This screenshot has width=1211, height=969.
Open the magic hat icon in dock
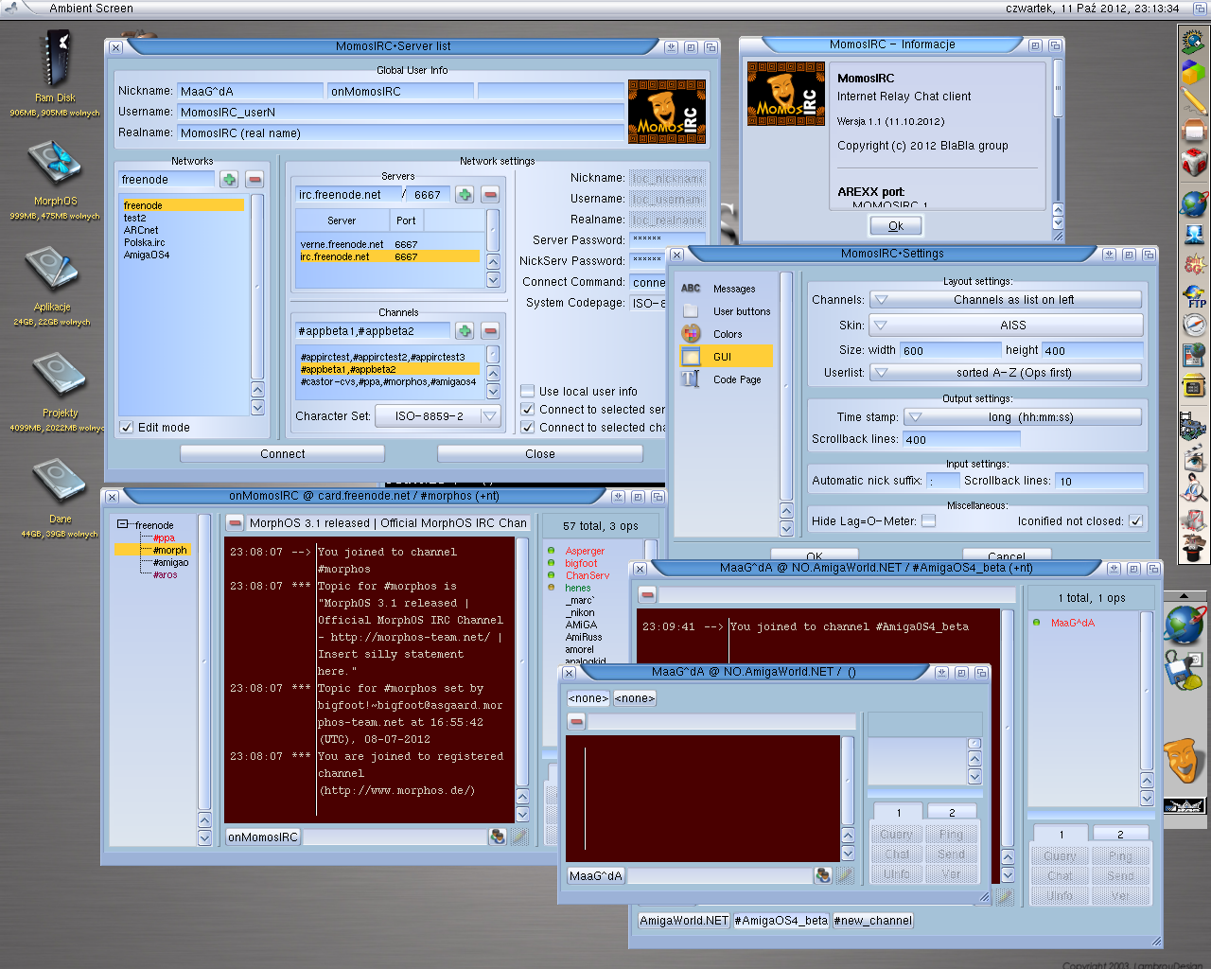pos(1194,546)
